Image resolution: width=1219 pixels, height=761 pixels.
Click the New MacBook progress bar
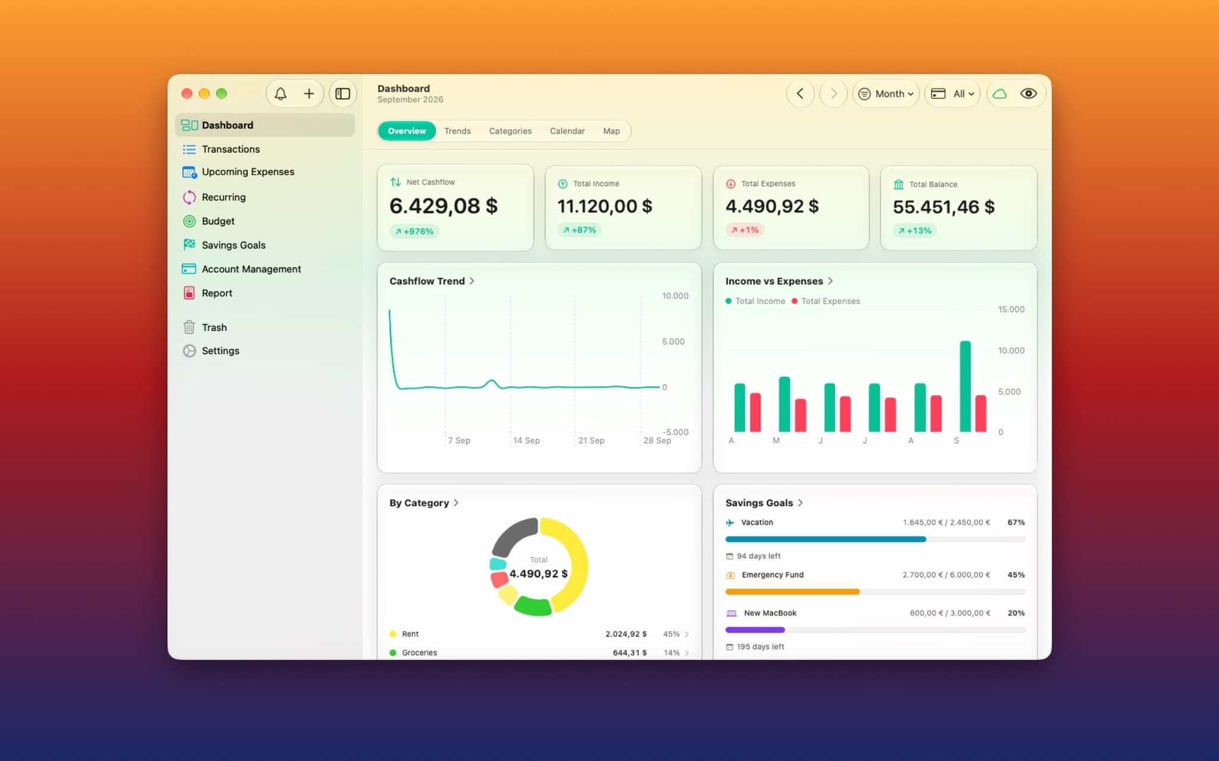click(875, 630)
